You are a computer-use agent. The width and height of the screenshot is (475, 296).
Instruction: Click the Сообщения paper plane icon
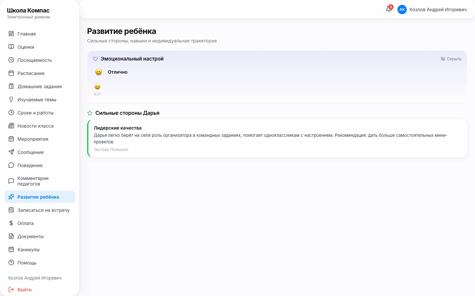point(11,152)
